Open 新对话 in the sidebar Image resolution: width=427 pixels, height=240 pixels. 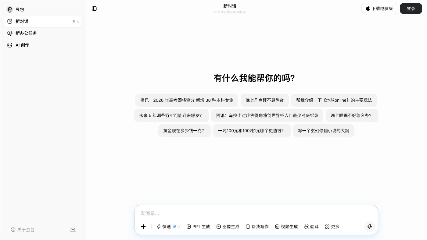tap(43, 21)
